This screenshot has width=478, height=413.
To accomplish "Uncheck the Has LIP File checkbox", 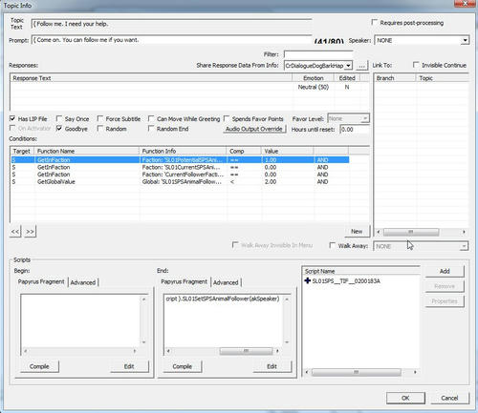I will point(12,118).
